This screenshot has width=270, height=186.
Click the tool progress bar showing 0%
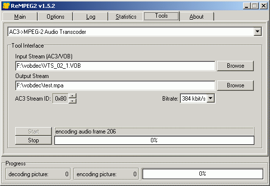(154, 140)
